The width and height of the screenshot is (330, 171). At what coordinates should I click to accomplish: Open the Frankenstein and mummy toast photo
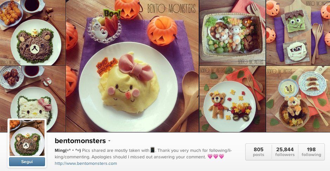tap(298, 33)
